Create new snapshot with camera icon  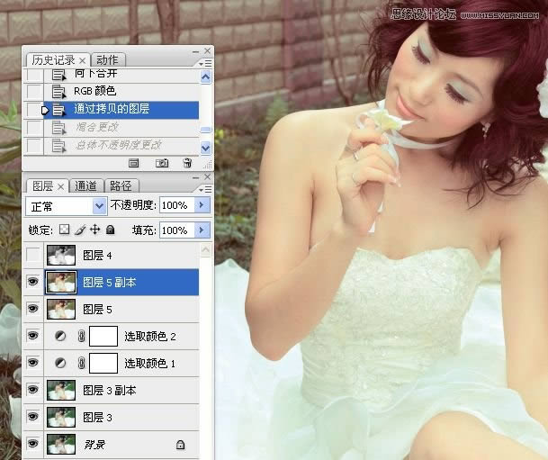pos(162,163)
